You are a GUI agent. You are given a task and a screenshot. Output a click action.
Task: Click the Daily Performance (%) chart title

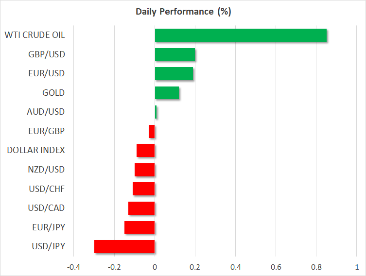[x=183, y=12]
